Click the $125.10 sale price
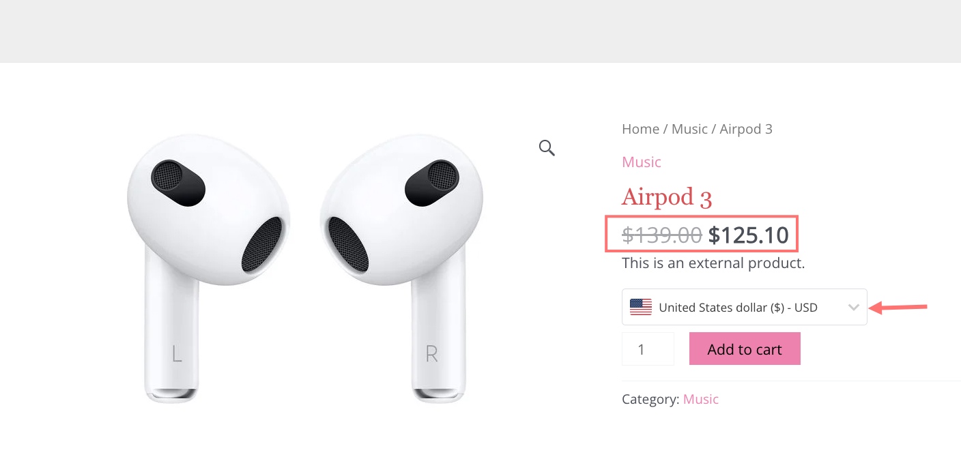961x472 pixels. click(748, 235)
